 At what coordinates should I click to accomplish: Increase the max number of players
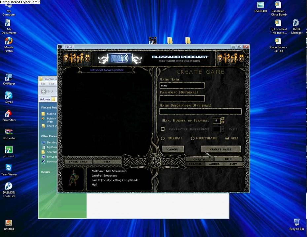(x=223, y=119)
